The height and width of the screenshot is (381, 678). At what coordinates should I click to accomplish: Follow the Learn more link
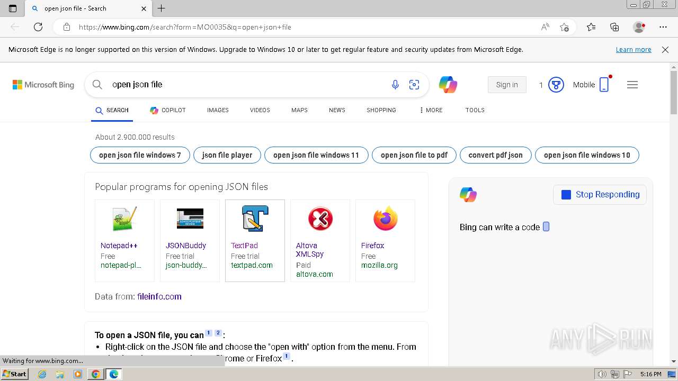coord(634,50)
